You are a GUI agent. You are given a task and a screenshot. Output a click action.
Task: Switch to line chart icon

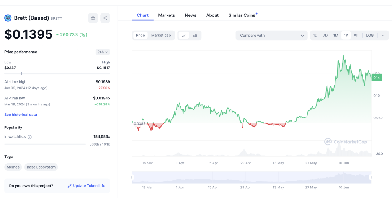tap(184, 36)
